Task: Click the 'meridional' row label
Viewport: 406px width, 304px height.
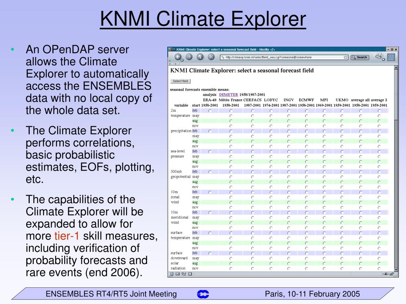Action: pyautogui.click(x=180, y=217)
